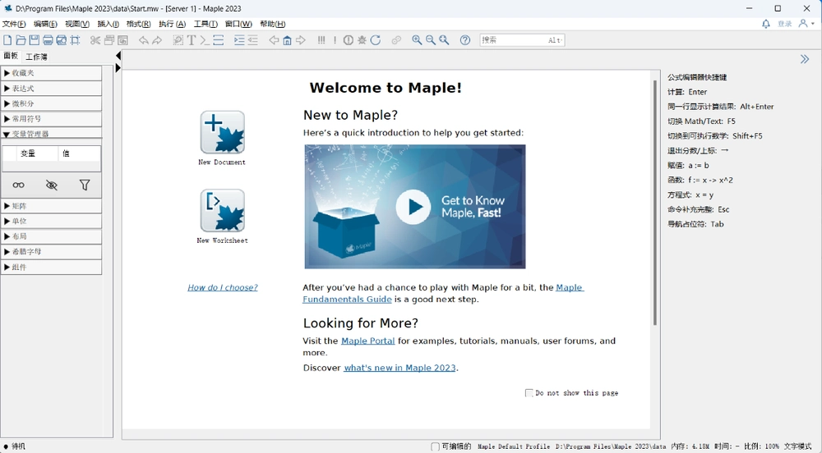
Task: Outdent with the section outdent icon
Action: 252,40
